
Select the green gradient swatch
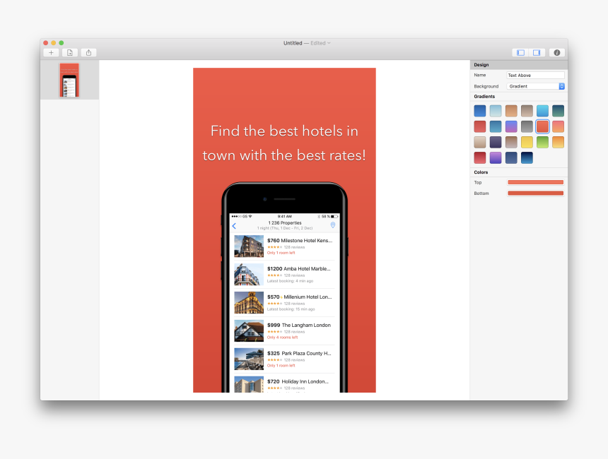(542, 143)
